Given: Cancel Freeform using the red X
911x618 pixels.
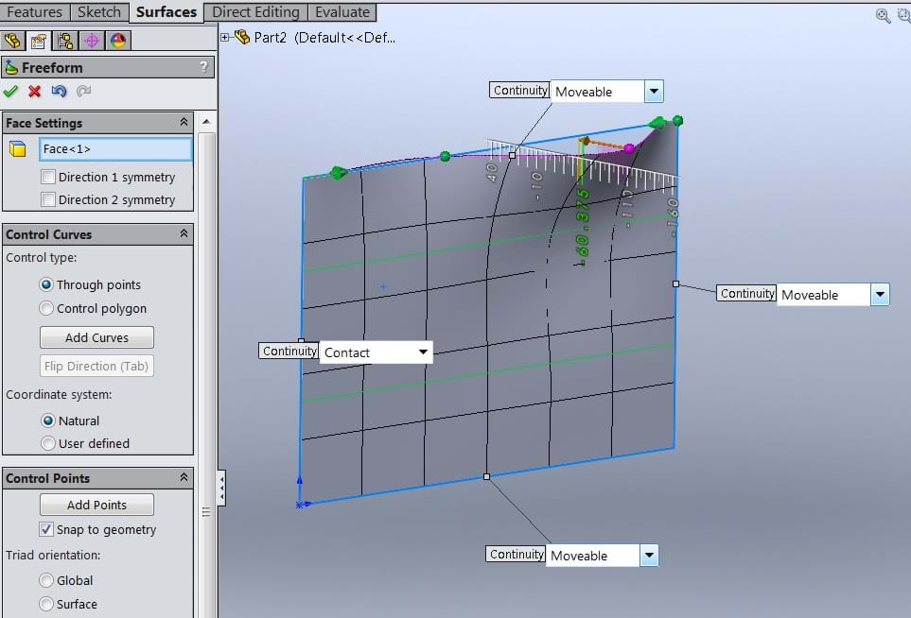Looking at the screenshot, I should [35, 92].
